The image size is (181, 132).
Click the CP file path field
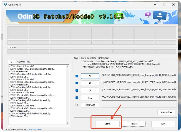coord(139,90)
